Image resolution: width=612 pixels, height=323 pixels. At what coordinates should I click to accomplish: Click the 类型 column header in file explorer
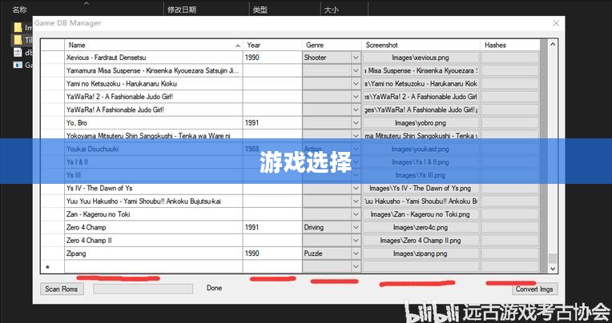pos(260,10)
